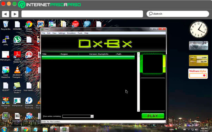Open the uTorrent desktop shortcut
This screenshot has height=132, width=212.
click(17, 39)
